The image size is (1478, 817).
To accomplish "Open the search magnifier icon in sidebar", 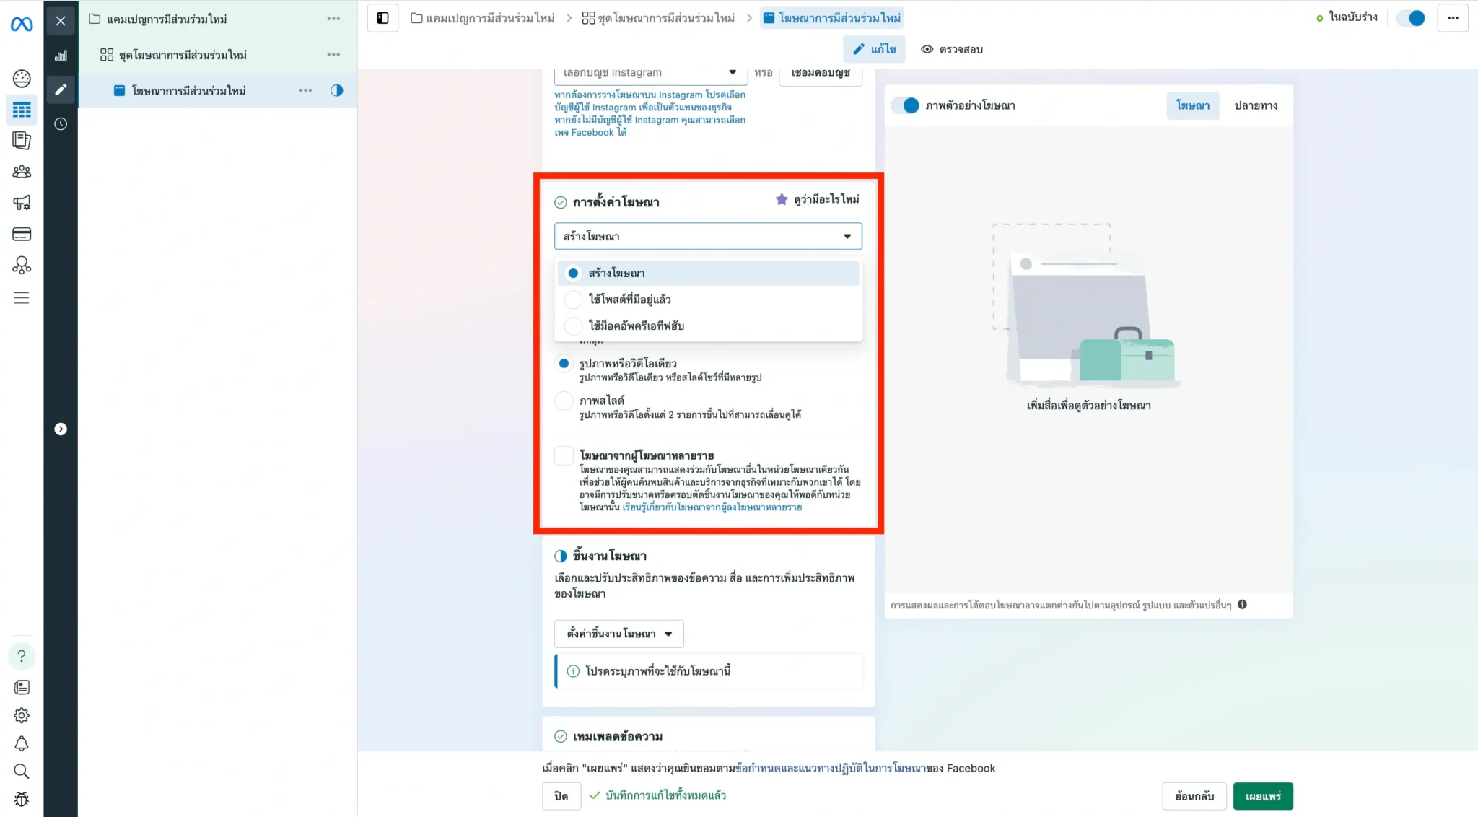I will tap(22, 771).
